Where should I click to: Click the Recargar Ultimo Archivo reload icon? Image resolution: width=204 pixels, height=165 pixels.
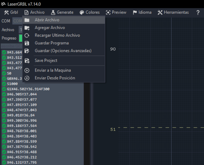pyautogui.click(x=27, y=36)
